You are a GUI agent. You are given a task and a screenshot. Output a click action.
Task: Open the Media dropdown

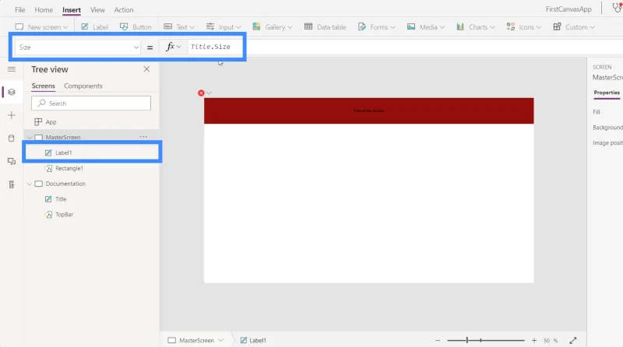click(425, 27)
